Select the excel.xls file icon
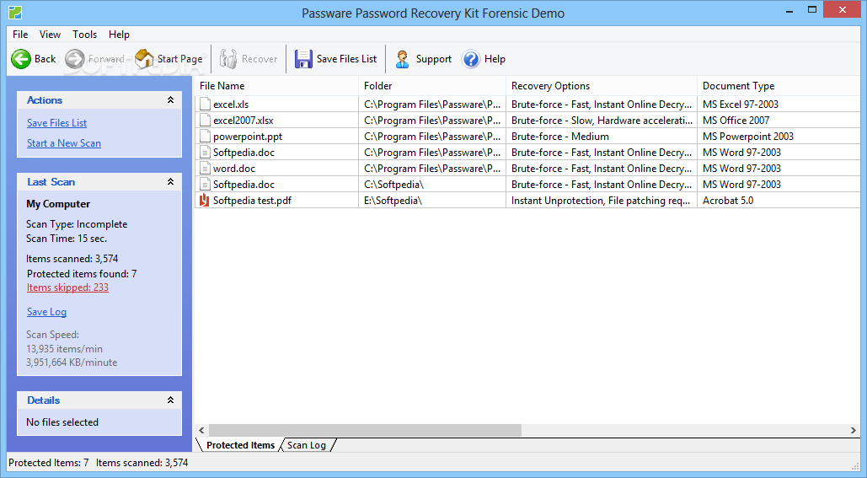Screen dimensions: 867x478 (205, 104)
